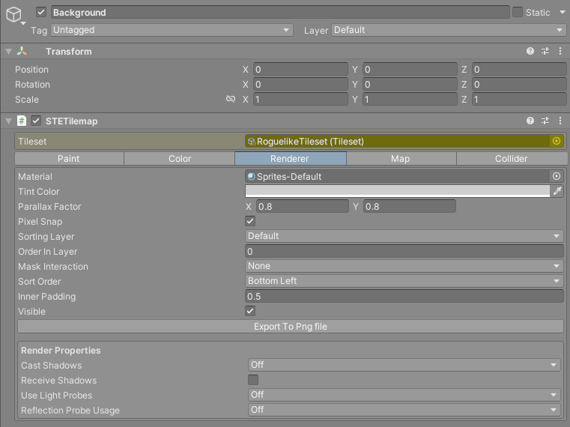Click the GameObject cube icon
The width and height of the screenshot is (570, 427).
pos(13,14)
